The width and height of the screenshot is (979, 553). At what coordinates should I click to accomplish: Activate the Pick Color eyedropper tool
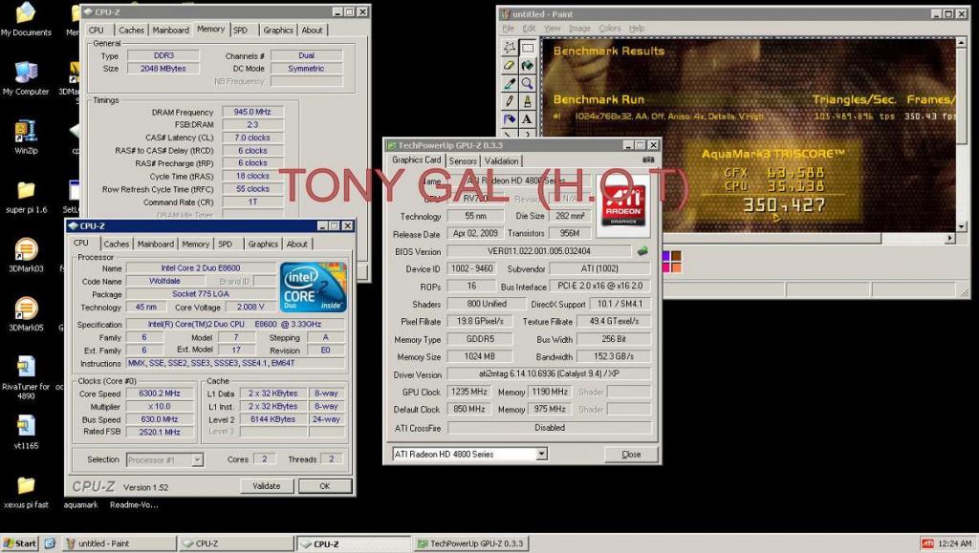tap(511, 83)
